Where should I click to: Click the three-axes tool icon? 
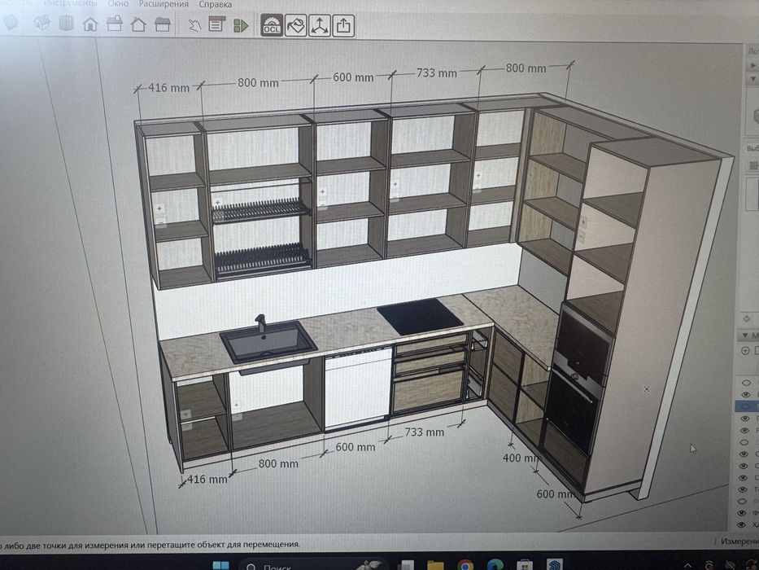[319, 26]
